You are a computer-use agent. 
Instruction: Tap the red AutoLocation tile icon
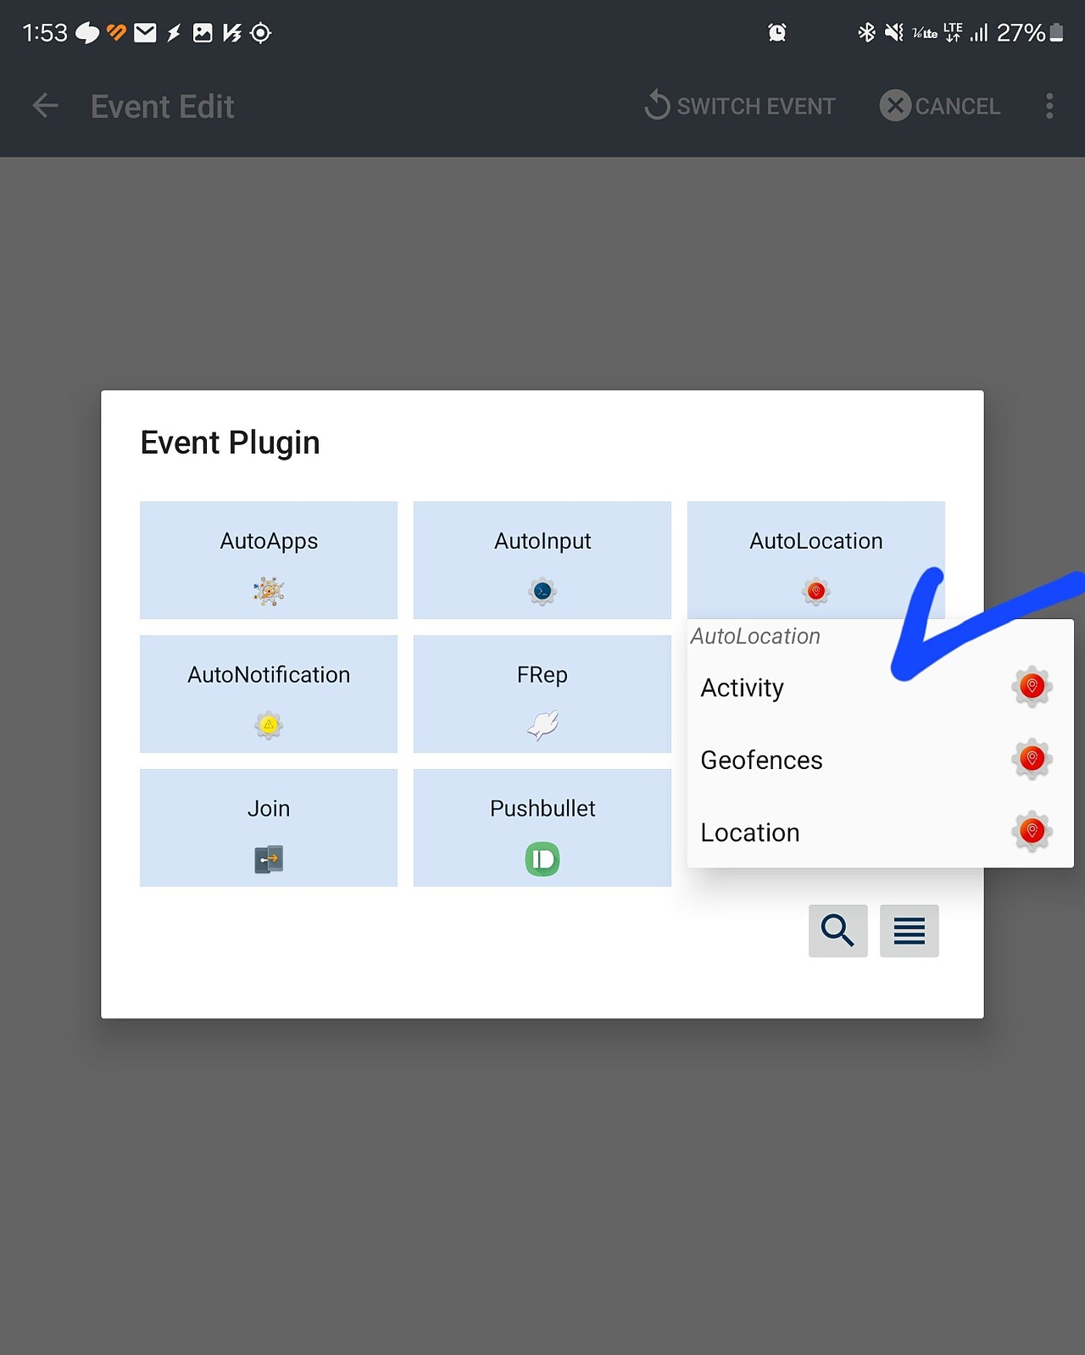coord(816,591)
